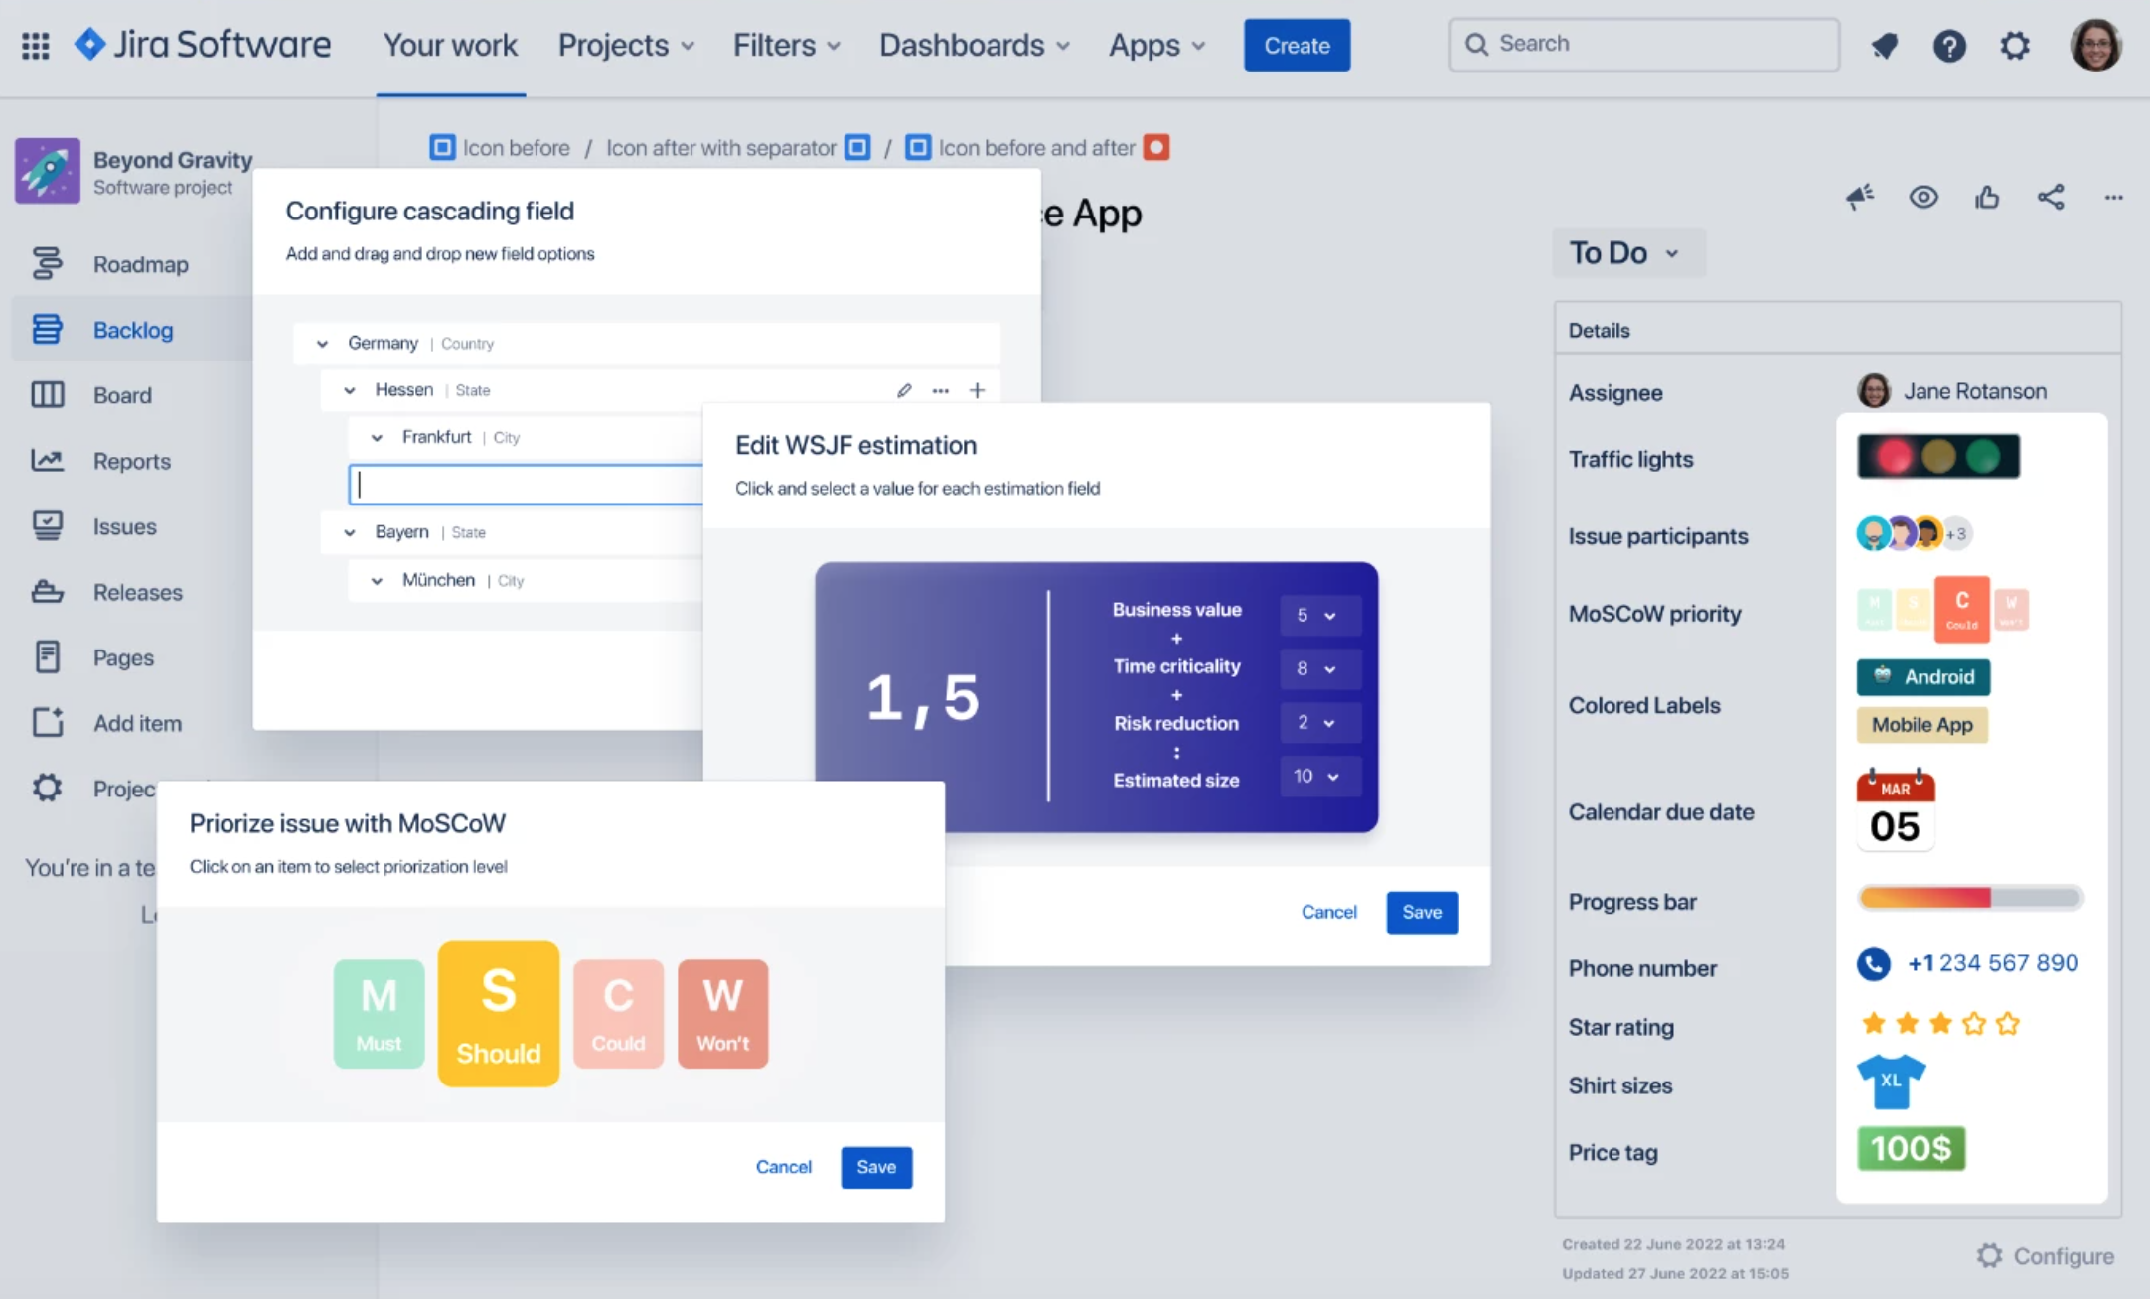This screenshot has height=1299, width=2150.
Task: Click the phone icon beside phone number
Action: 1874,963
